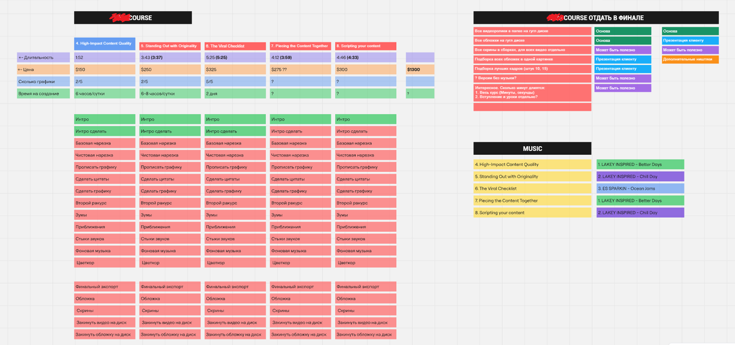Screen dimensions: 735x345
Task: Click the 6-8 часов/сутки cell
Action: (170, 94)
